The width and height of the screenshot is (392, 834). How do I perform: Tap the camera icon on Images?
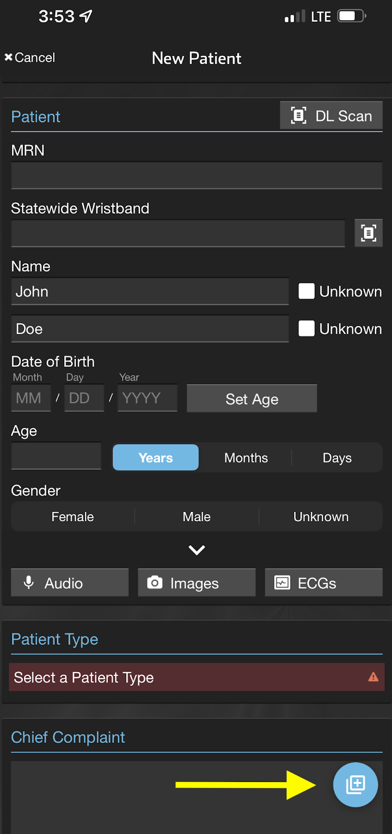155,582
